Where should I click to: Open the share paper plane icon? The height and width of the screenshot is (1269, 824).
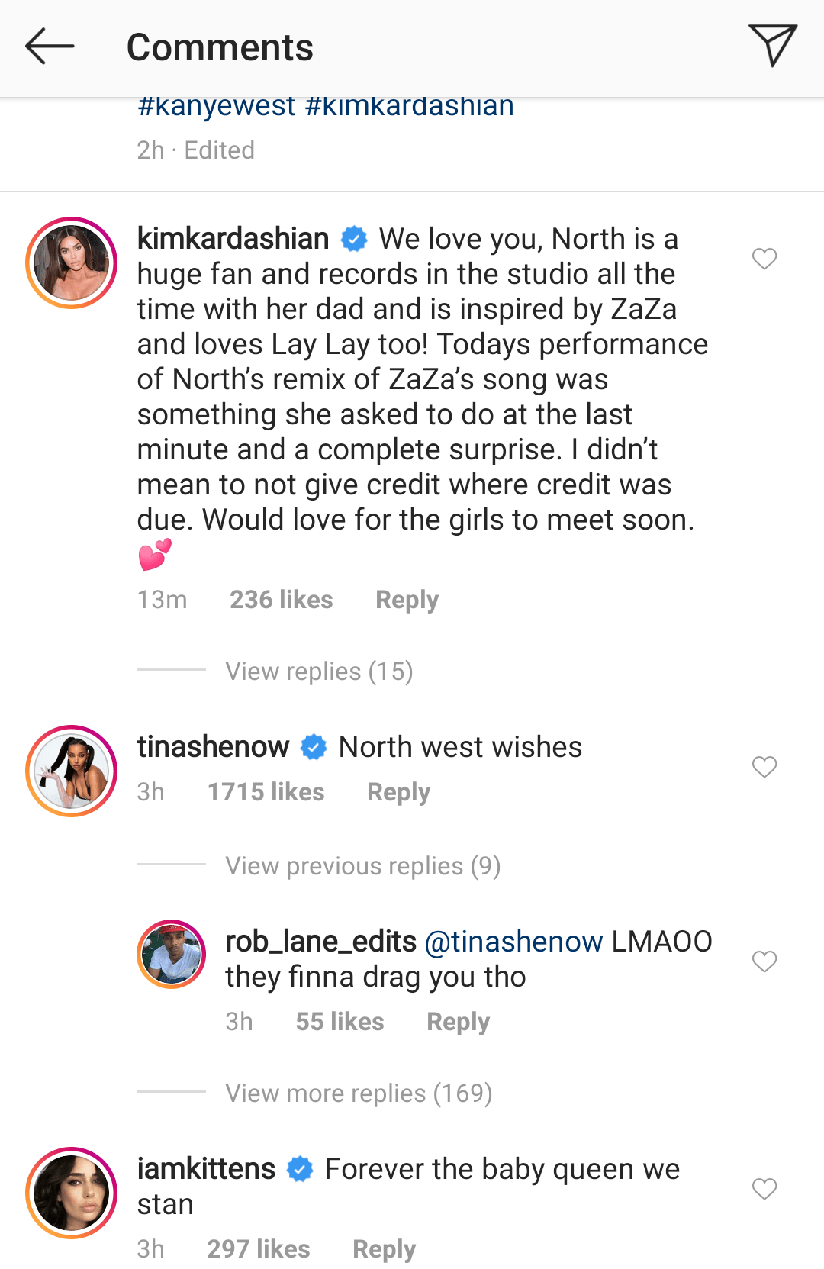(x=772, y=45)
